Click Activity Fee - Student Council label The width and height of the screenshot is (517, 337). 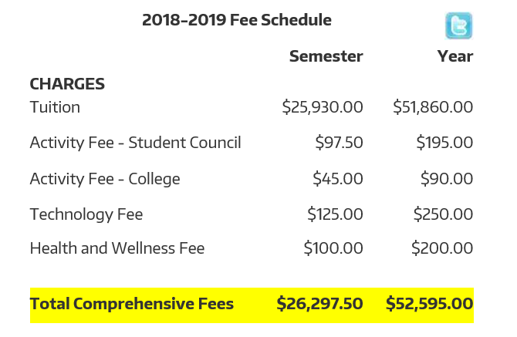(135, 143)
